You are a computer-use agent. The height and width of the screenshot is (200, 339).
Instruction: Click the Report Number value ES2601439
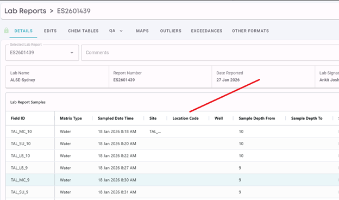click(124, 80)
